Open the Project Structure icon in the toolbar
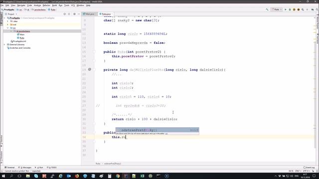The height and width of the screenshot is (179, 319). [x=313, y=9]
